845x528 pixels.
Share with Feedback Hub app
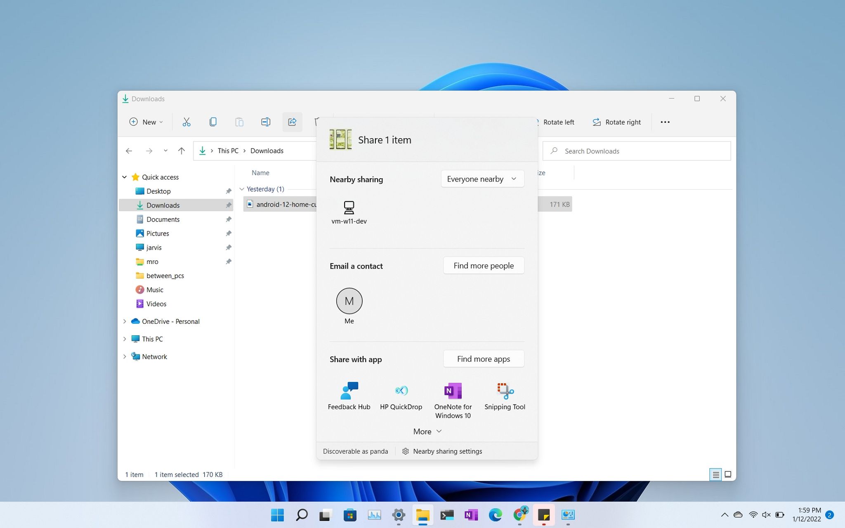349,396
